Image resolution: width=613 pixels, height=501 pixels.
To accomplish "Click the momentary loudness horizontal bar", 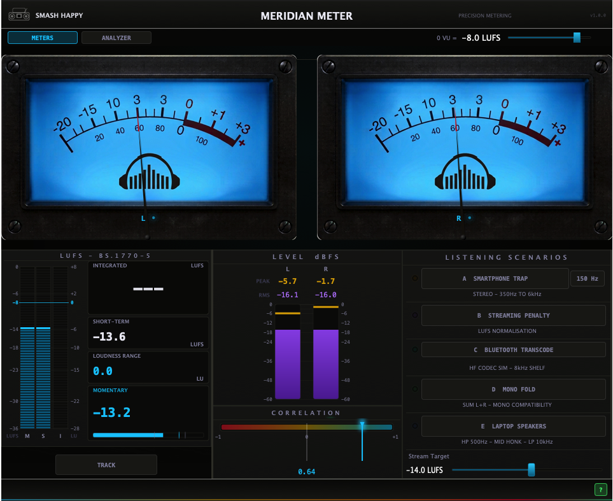I will (x=148, y=435).
